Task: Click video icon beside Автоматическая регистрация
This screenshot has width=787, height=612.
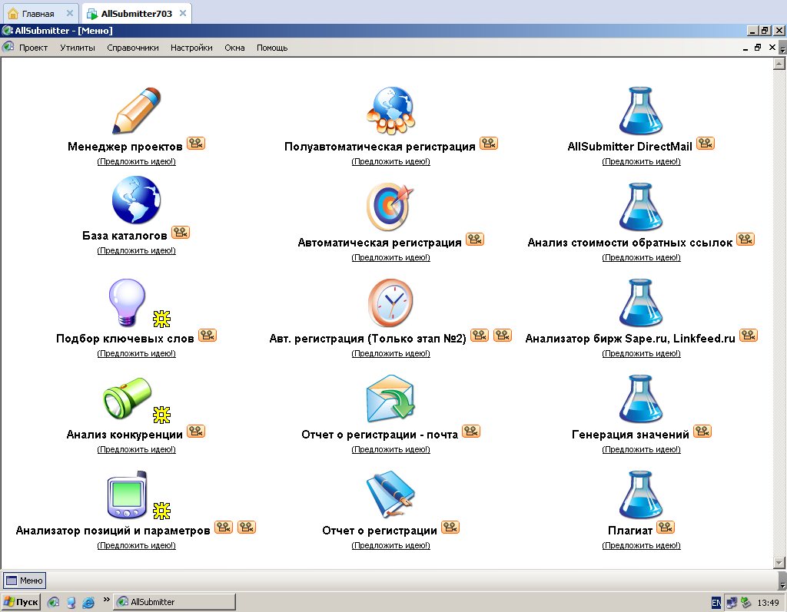Action: [x=475, y=240]
